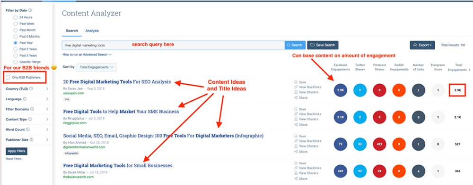The image size is (473, 185).
Task: Click Pinterest shares circle showing 422
Action: click(379, 144)
